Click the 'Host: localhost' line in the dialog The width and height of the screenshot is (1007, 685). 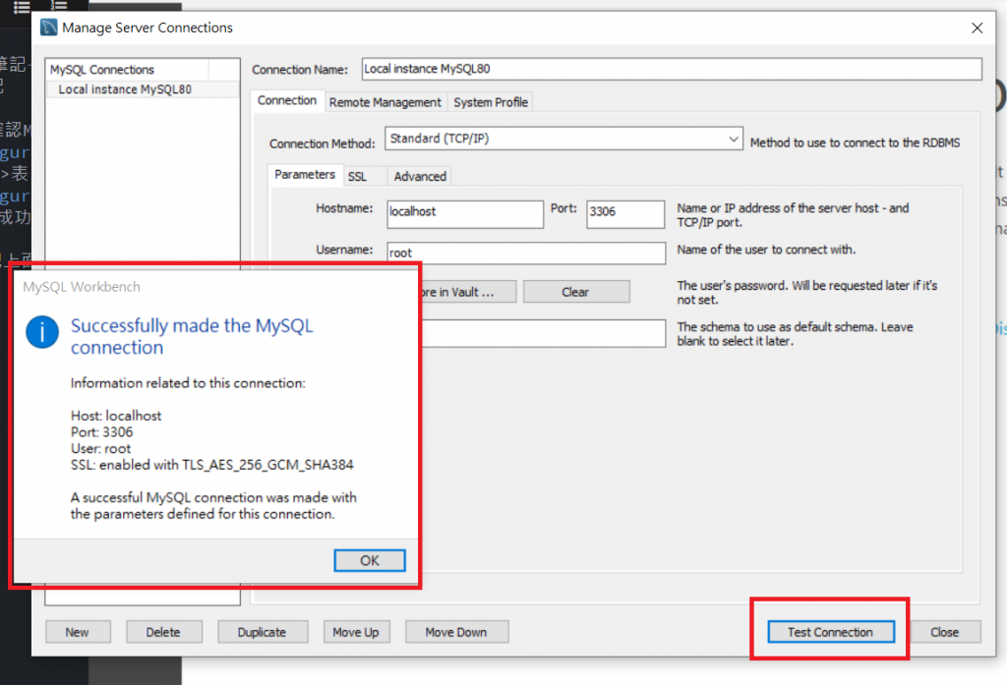116,416
